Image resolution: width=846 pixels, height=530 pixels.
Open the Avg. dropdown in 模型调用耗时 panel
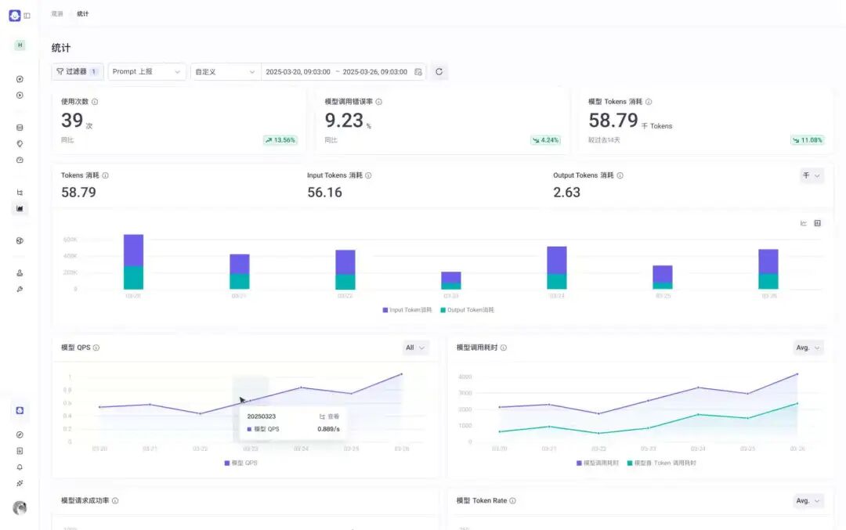coord(808,348)
